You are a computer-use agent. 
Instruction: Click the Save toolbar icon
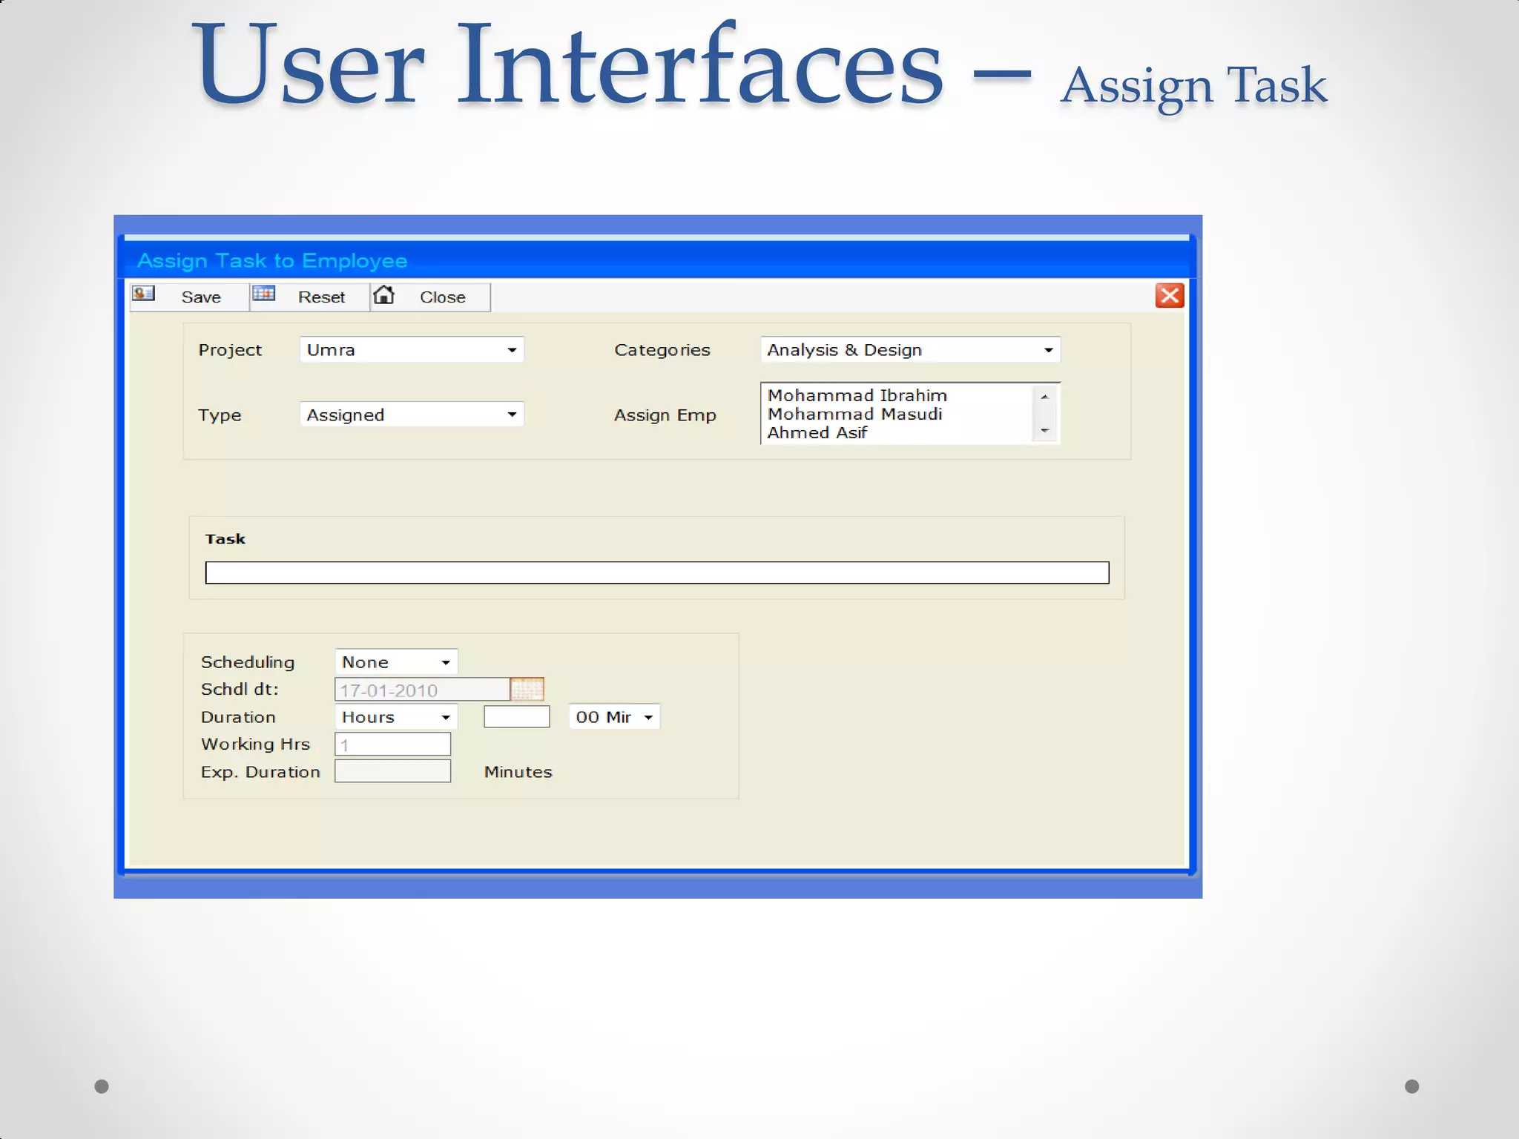(143, 294)
